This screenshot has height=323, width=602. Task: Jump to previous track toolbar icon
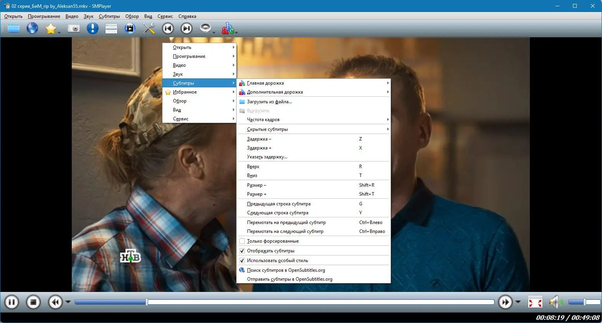pyautogui.click(x=168, y=28)
